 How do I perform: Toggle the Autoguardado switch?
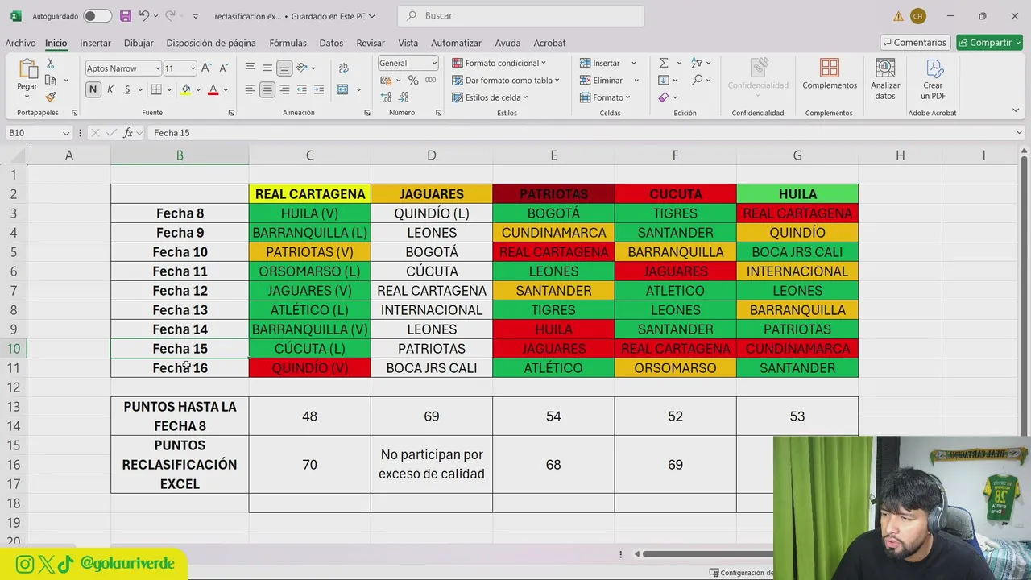(x=97, y=16)
